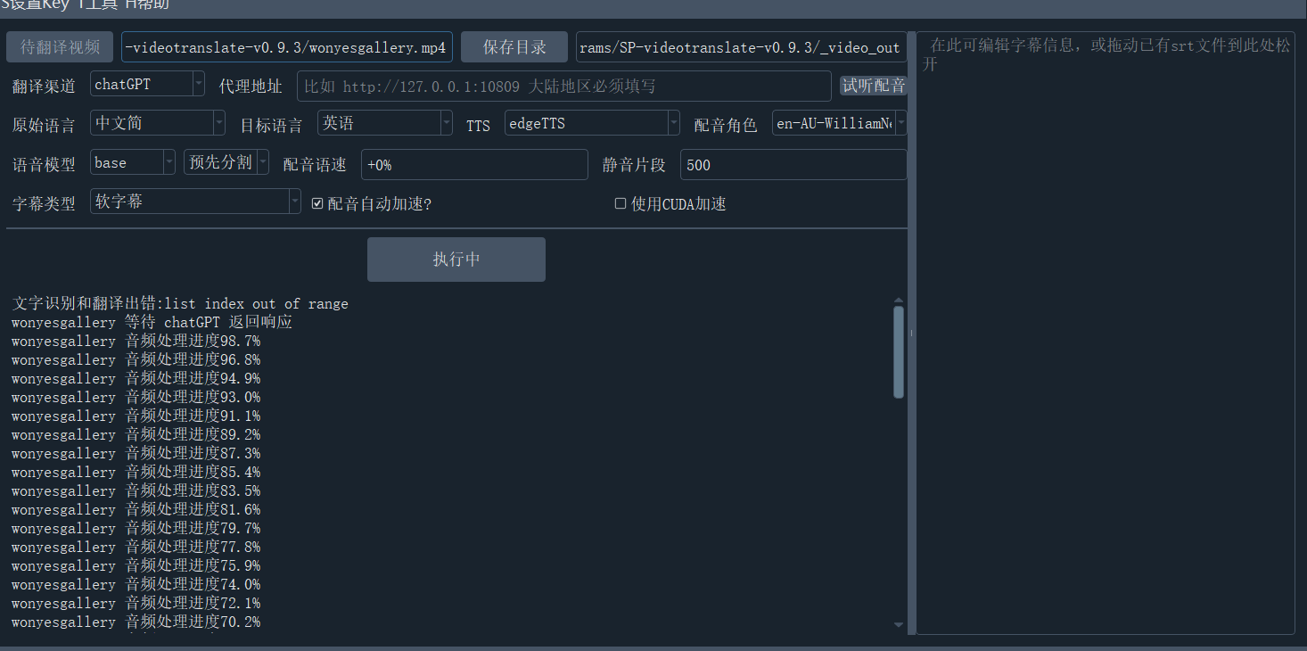
Task: Click the 保存目录 save directory button
Action: (x=514, y=46)
